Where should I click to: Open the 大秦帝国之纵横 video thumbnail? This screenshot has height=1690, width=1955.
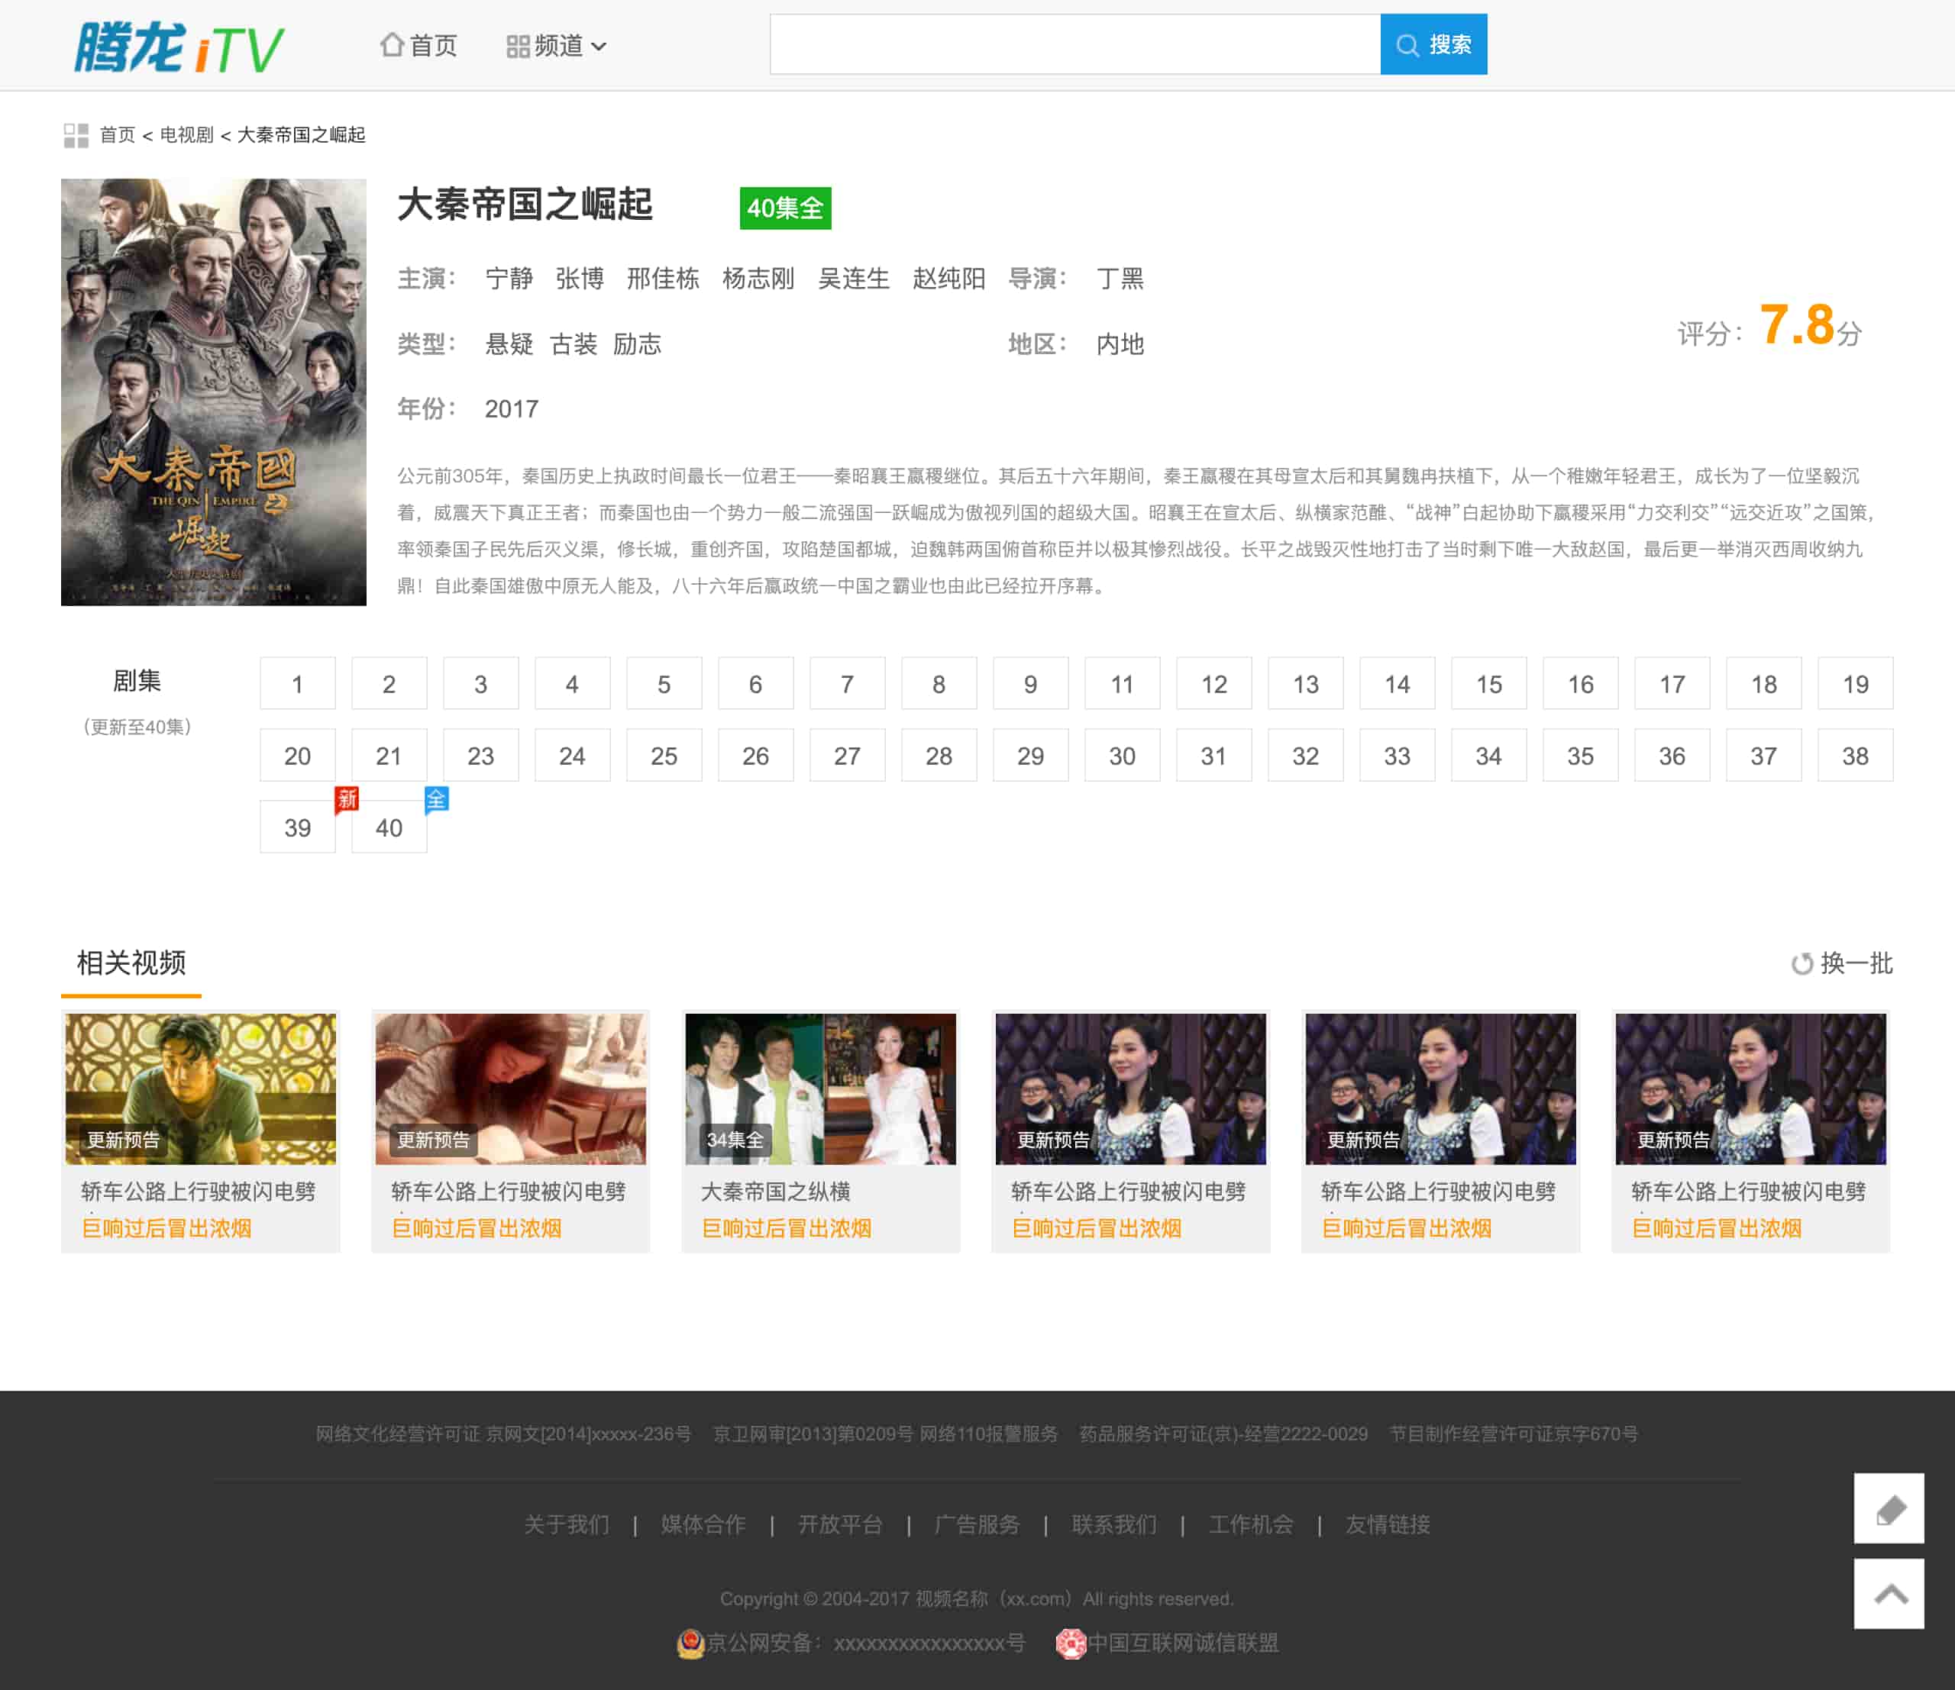tap(820, 1089)
